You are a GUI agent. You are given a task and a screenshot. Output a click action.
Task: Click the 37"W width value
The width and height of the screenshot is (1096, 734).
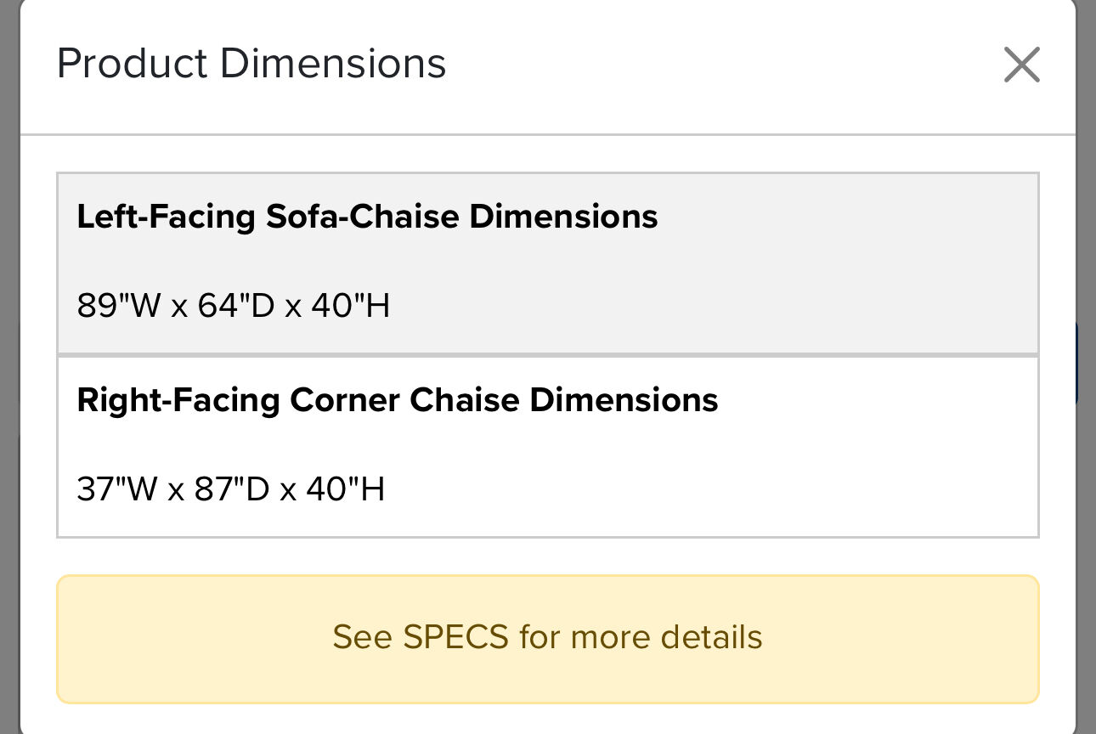(119, 489)
